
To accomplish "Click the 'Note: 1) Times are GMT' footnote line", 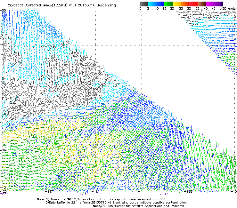I will (101, 199).
